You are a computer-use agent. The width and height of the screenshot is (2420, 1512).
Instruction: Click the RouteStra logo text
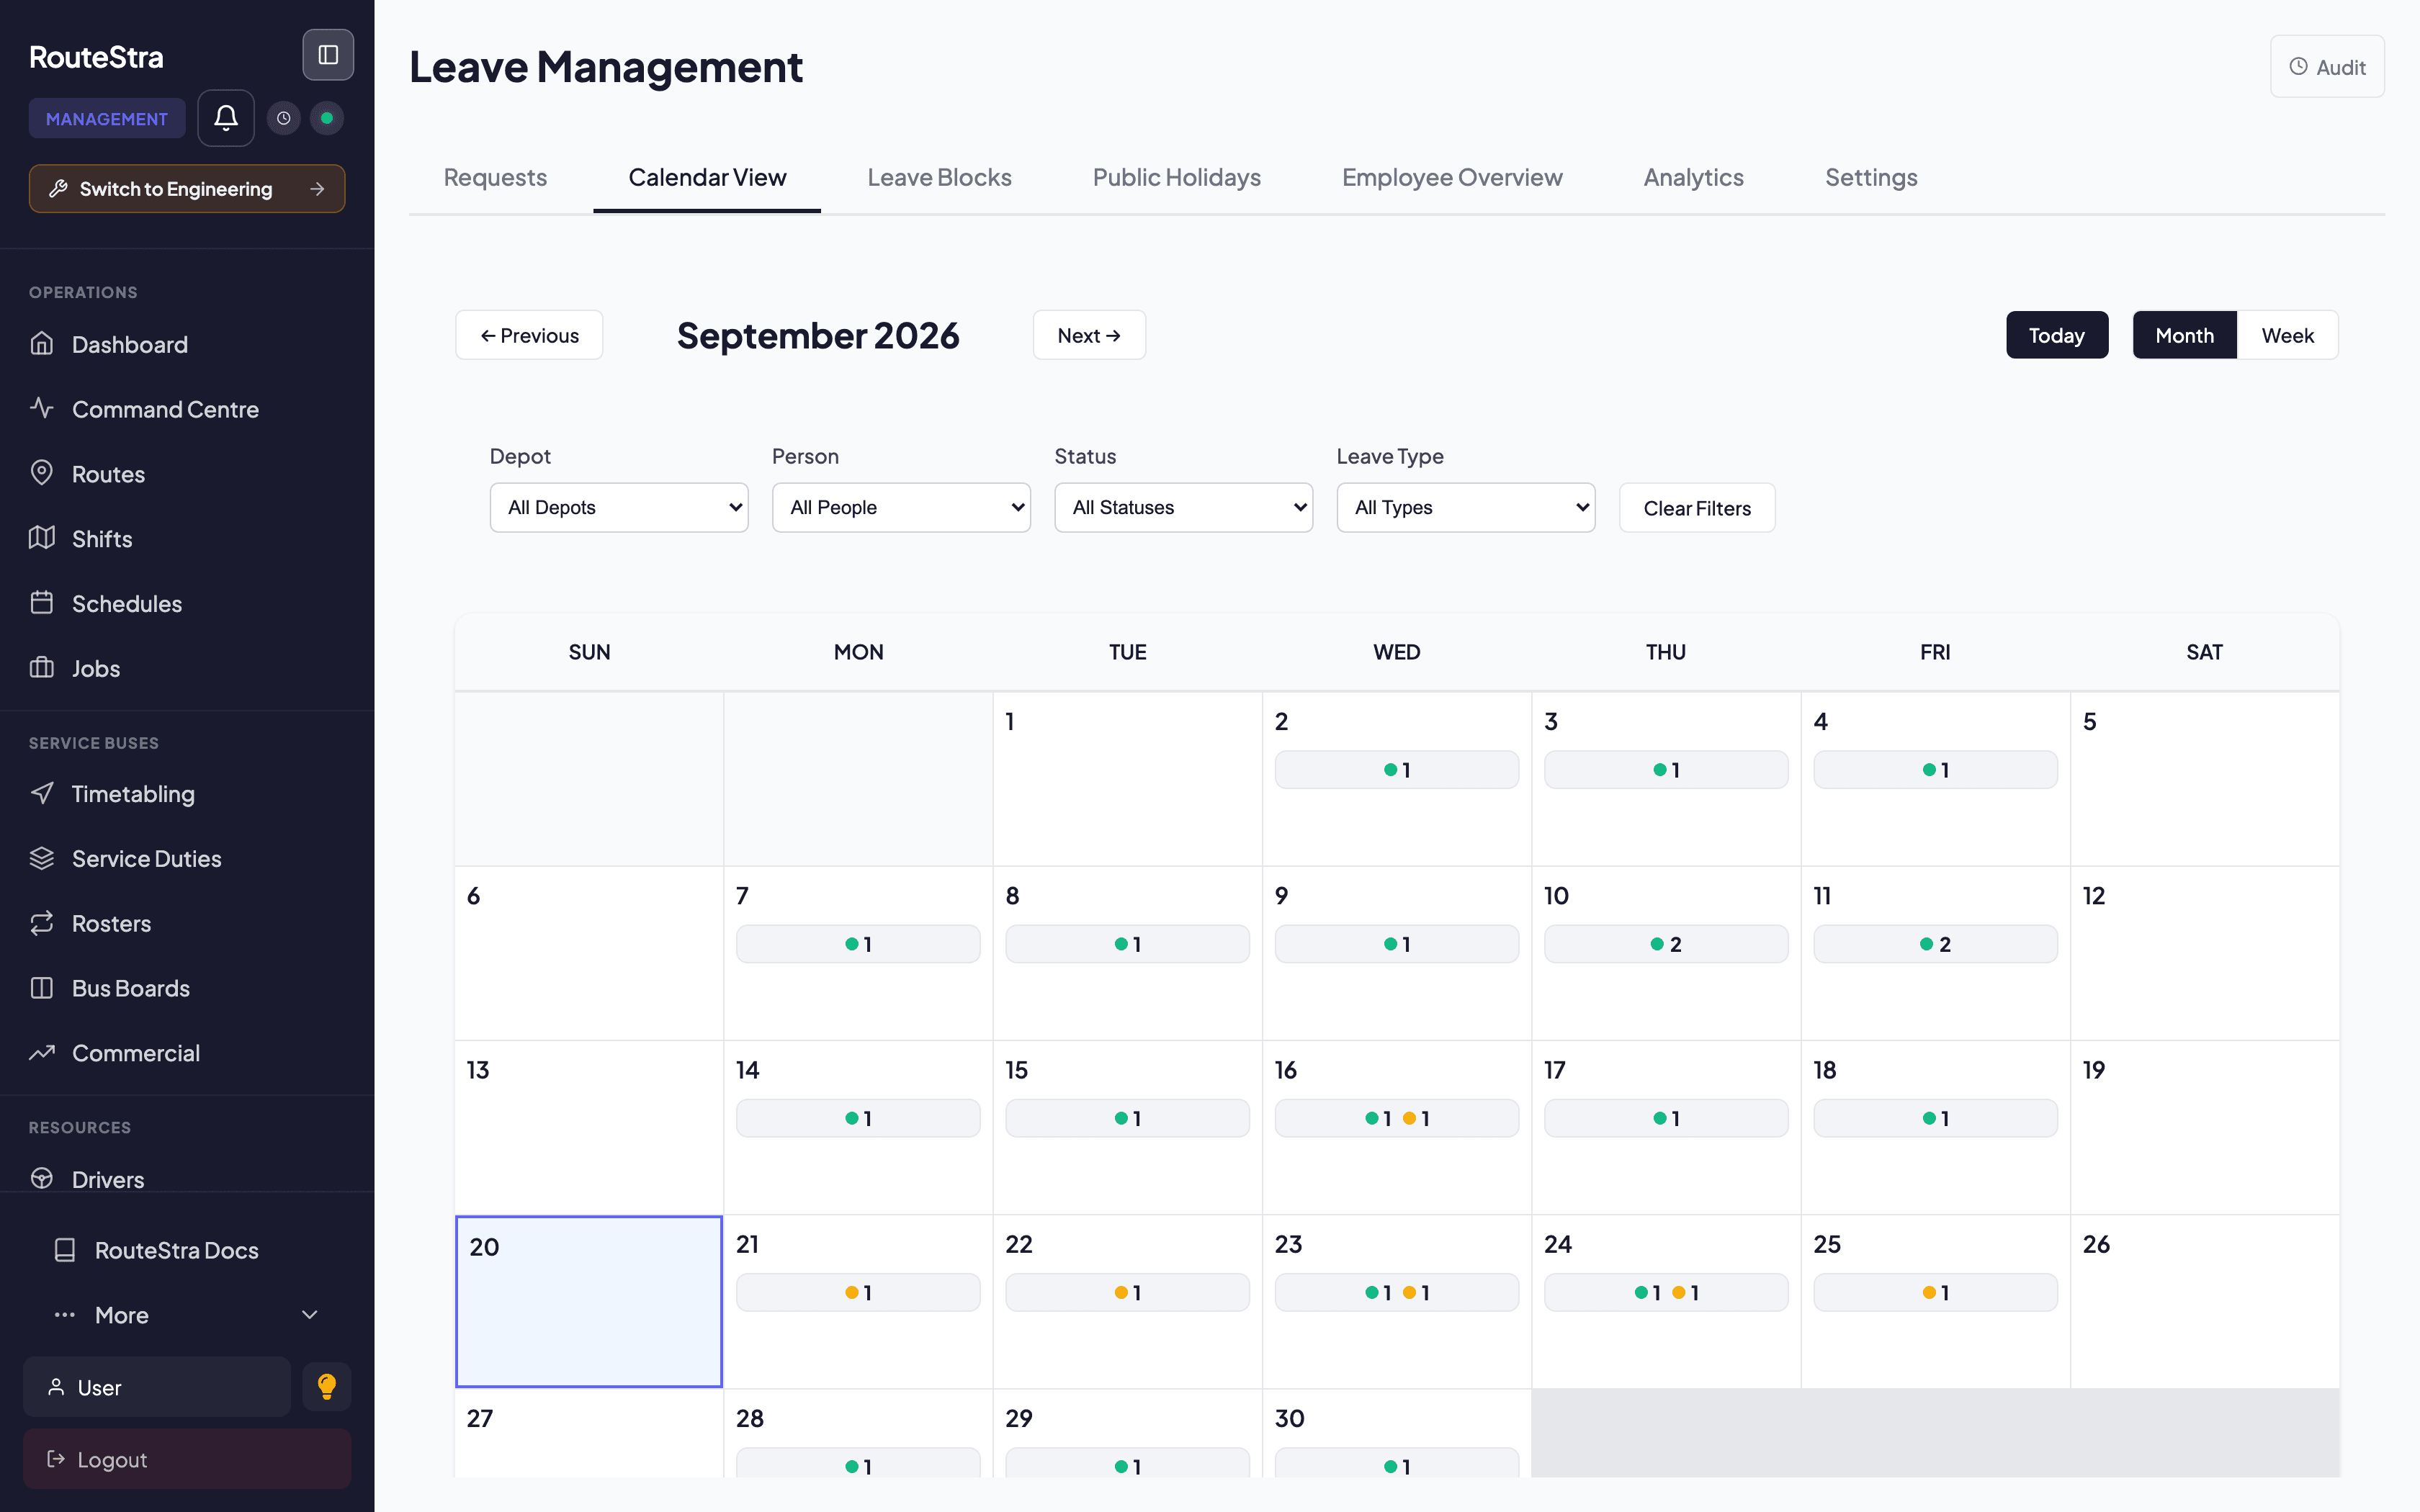[96, 57]
